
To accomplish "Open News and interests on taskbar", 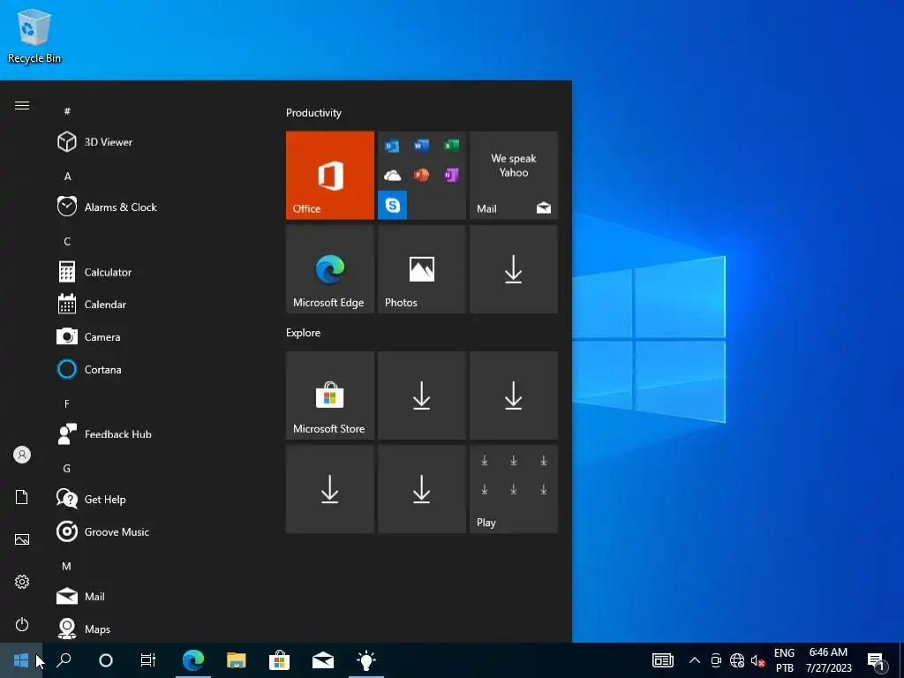I will pyautogui.click(x=663, y=660).
